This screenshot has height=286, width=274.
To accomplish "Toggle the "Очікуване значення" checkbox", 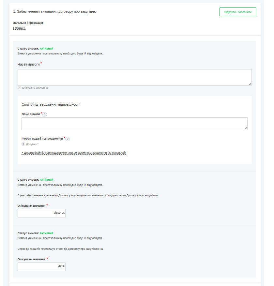I will pos(19,88).
